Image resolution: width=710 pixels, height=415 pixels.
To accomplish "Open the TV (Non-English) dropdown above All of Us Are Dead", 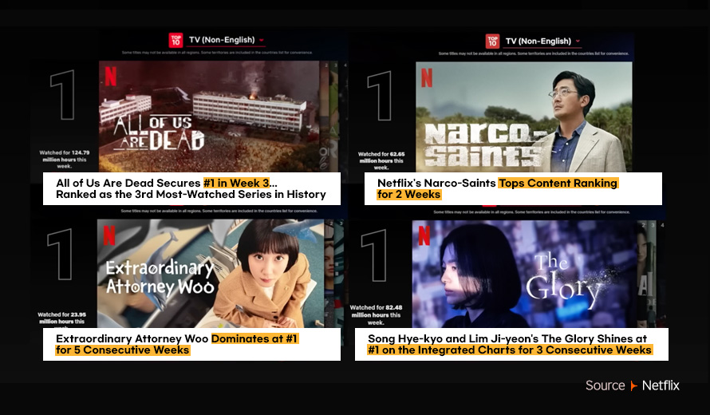I will point(222,40).
